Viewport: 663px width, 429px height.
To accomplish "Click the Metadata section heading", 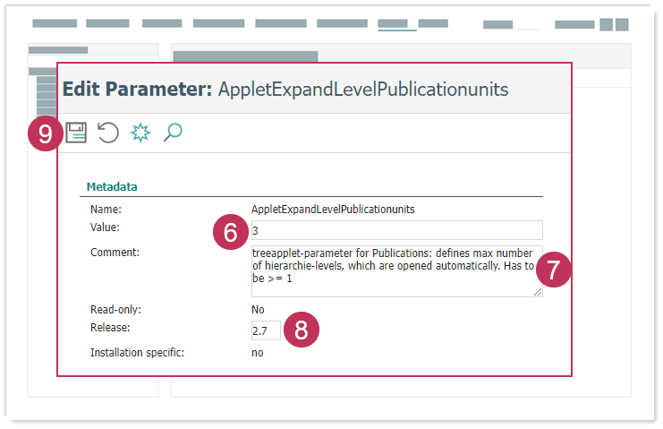I will tap(112, 187).
